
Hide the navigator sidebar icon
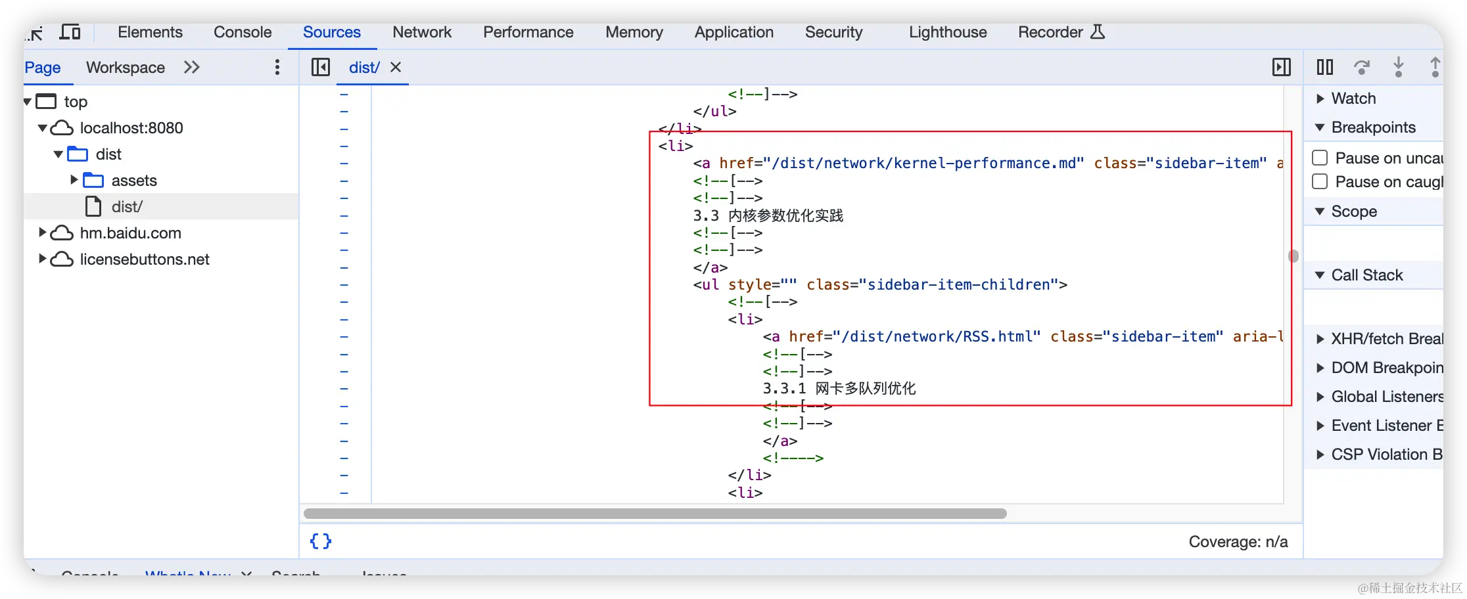tap(321, 67)
